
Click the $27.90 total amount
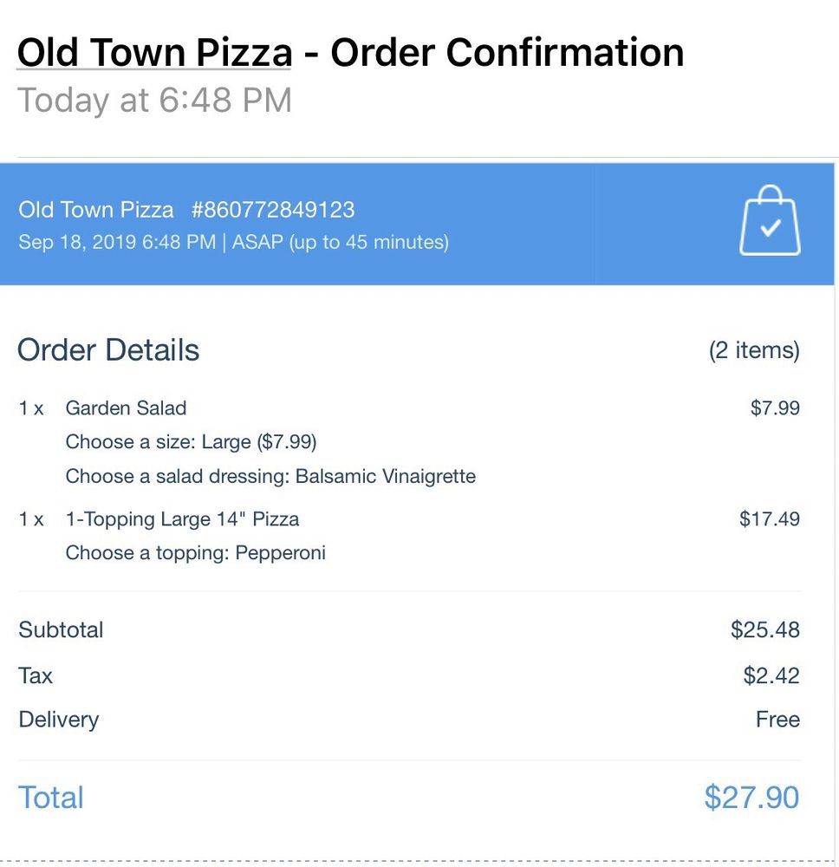751,798
